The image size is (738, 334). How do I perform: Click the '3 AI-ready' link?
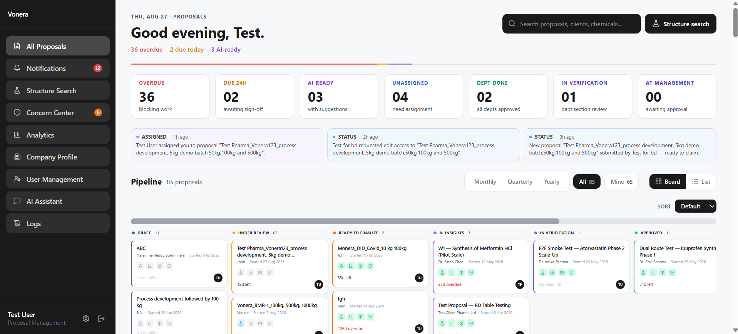226,49
